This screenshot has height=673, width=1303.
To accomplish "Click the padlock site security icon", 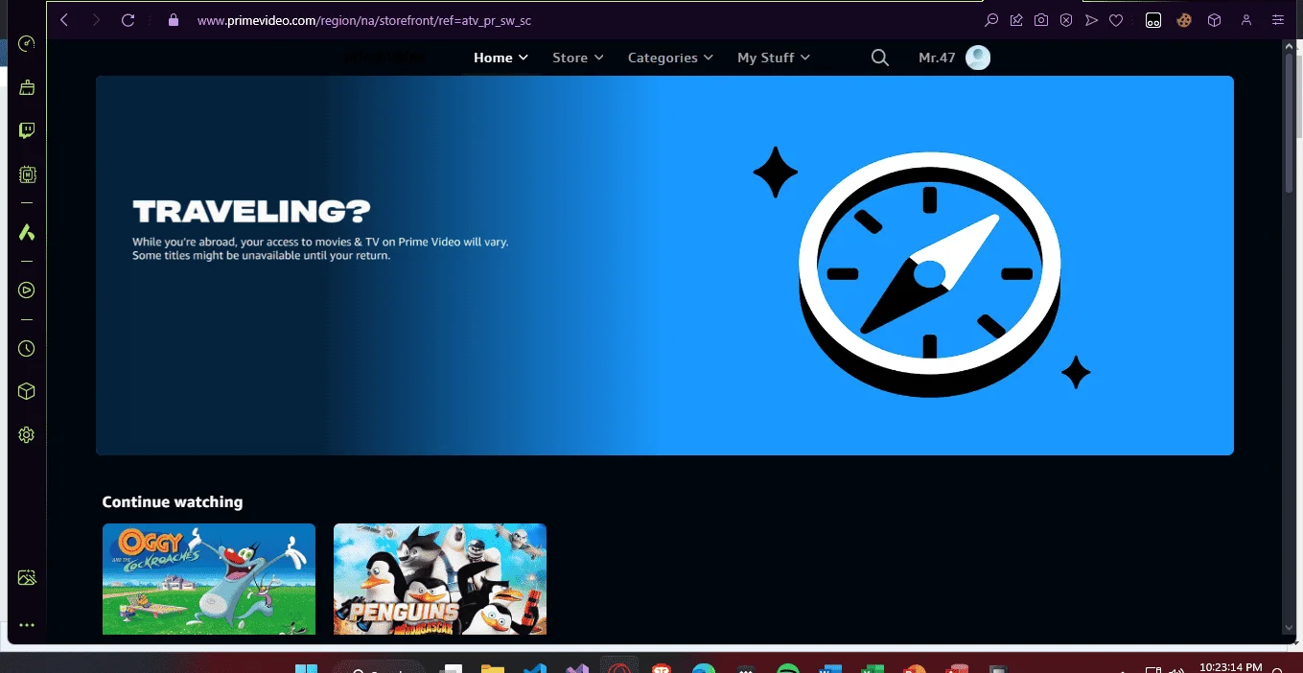I will tap(174, 19).
